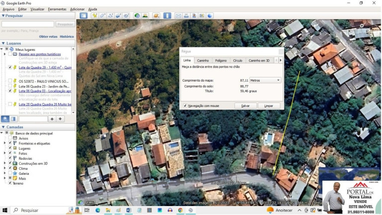The image size is (382, 215).
Task: Open the Arquivo menu
Action: point(8,9)
